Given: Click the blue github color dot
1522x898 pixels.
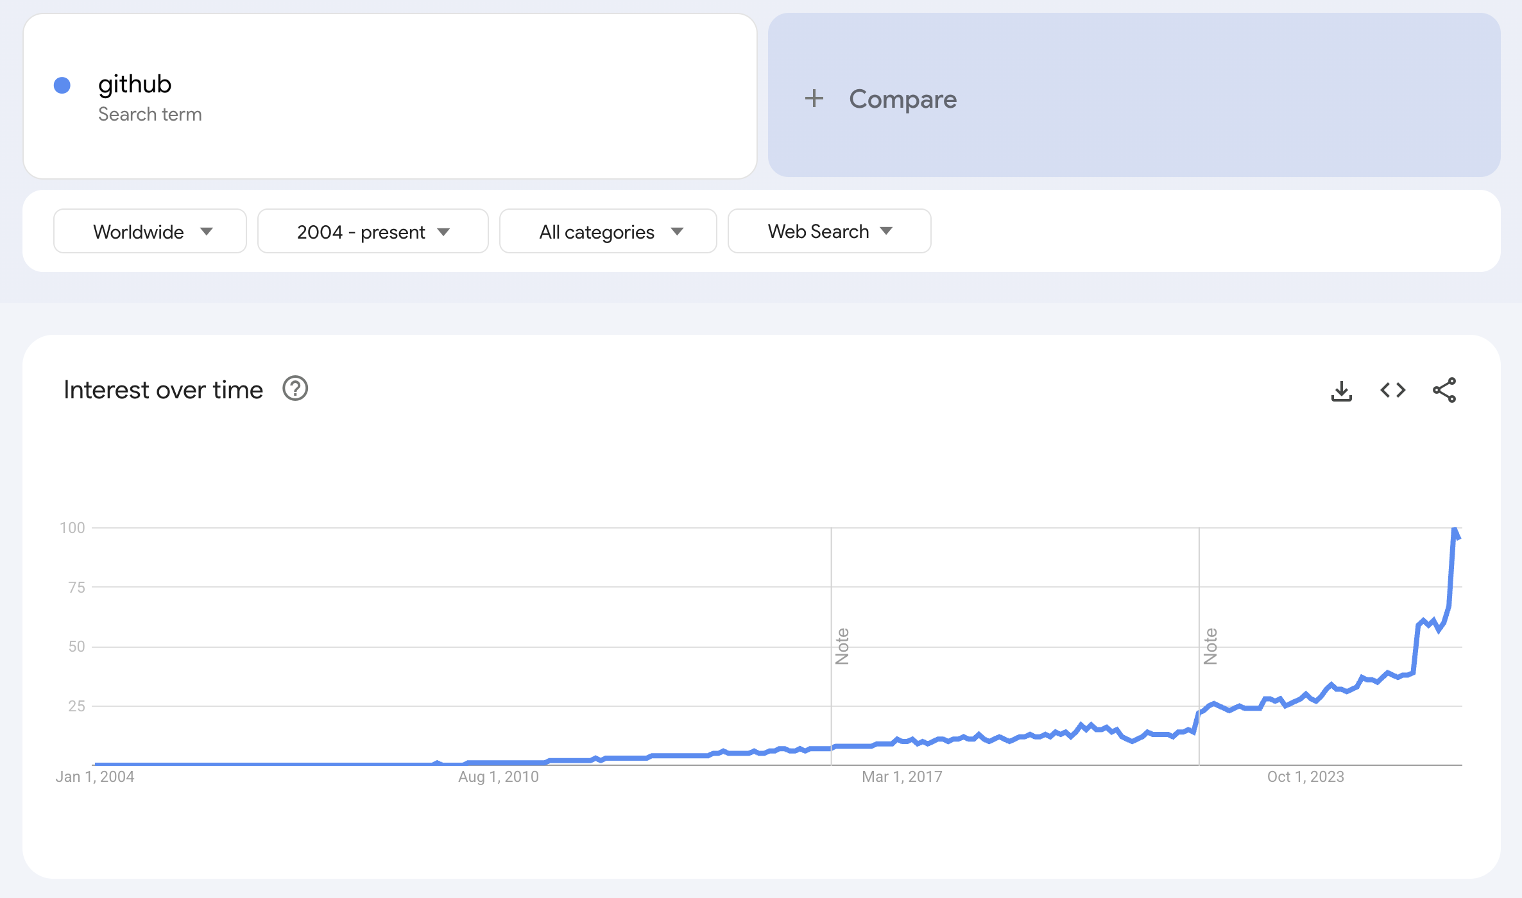Looking at the screenshot, I should pos(62,85).
